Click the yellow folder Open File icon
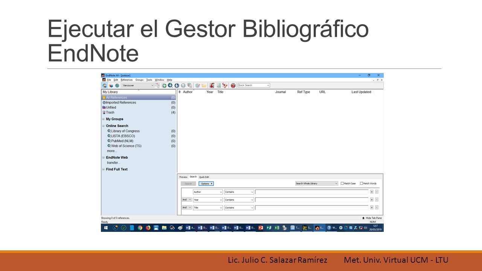This screenshot has height=271, width=482. [204, 85]
